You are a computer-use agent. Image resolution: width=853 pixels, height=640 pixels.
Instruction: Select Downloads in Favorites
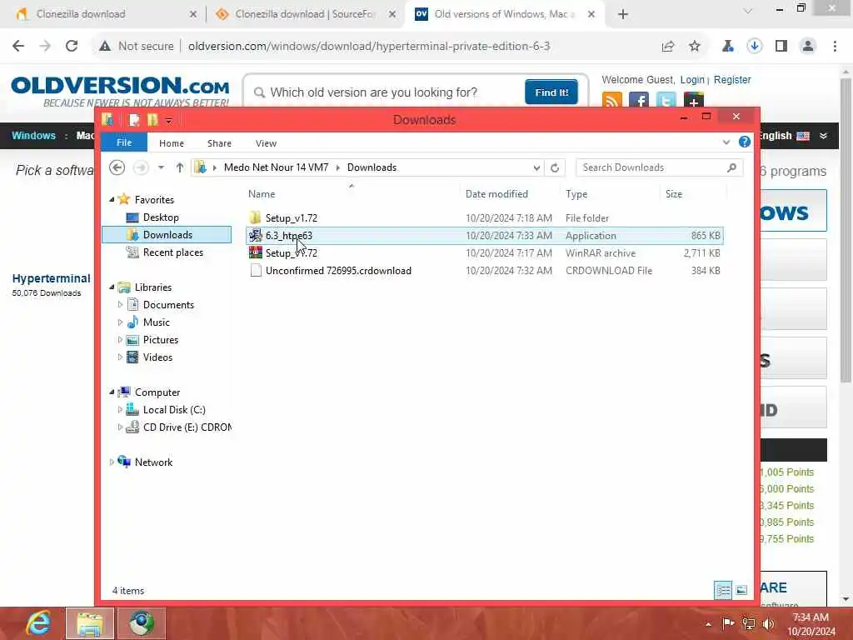pos(167,234)
